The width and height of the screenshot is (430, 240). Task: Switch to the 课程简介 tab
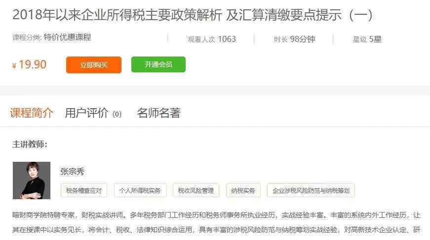32,113
